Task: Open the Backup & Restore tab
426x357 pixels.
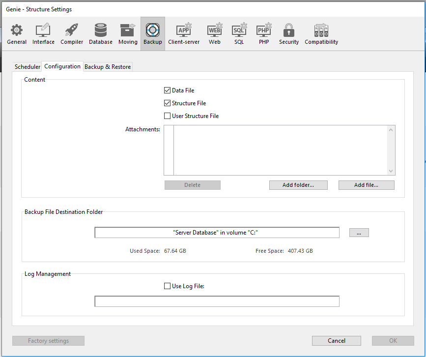Action: [108, 66]
